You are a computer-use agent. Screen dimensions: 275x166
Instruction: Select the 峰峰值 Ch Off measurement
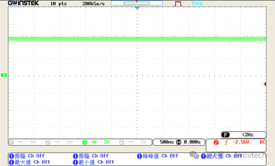click(157, 156)
